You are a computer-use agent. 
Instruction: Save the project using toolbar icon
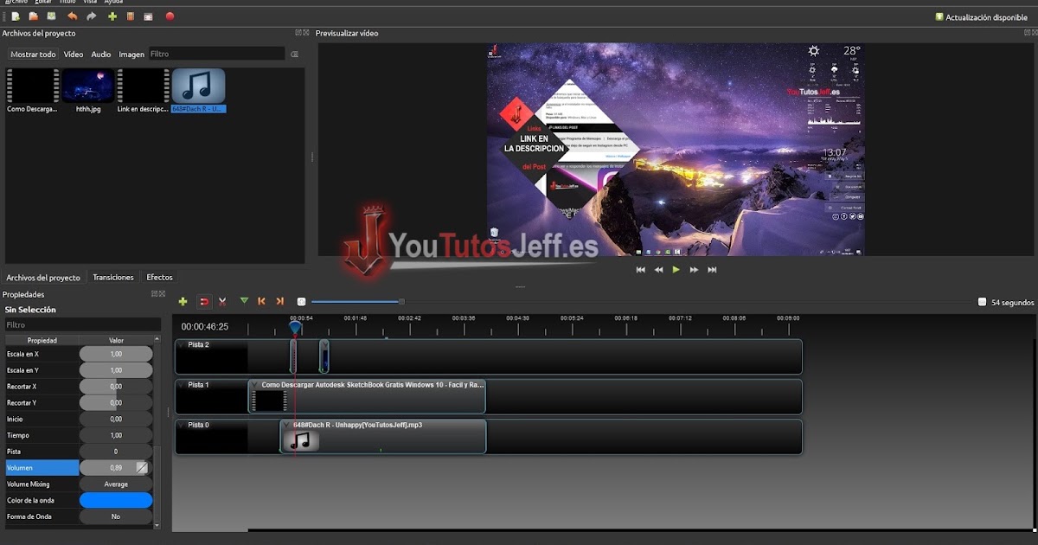click(x=52, y=16)
